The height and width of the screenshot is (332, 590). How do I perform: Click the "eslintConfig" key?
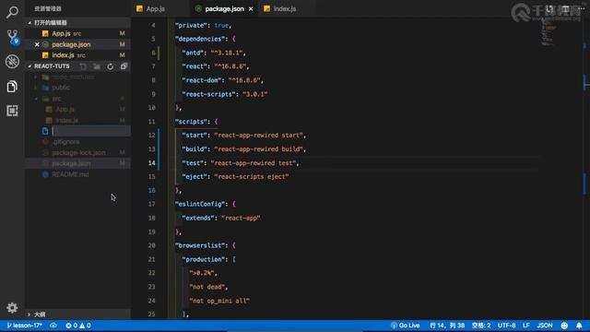tap(200, 204)
